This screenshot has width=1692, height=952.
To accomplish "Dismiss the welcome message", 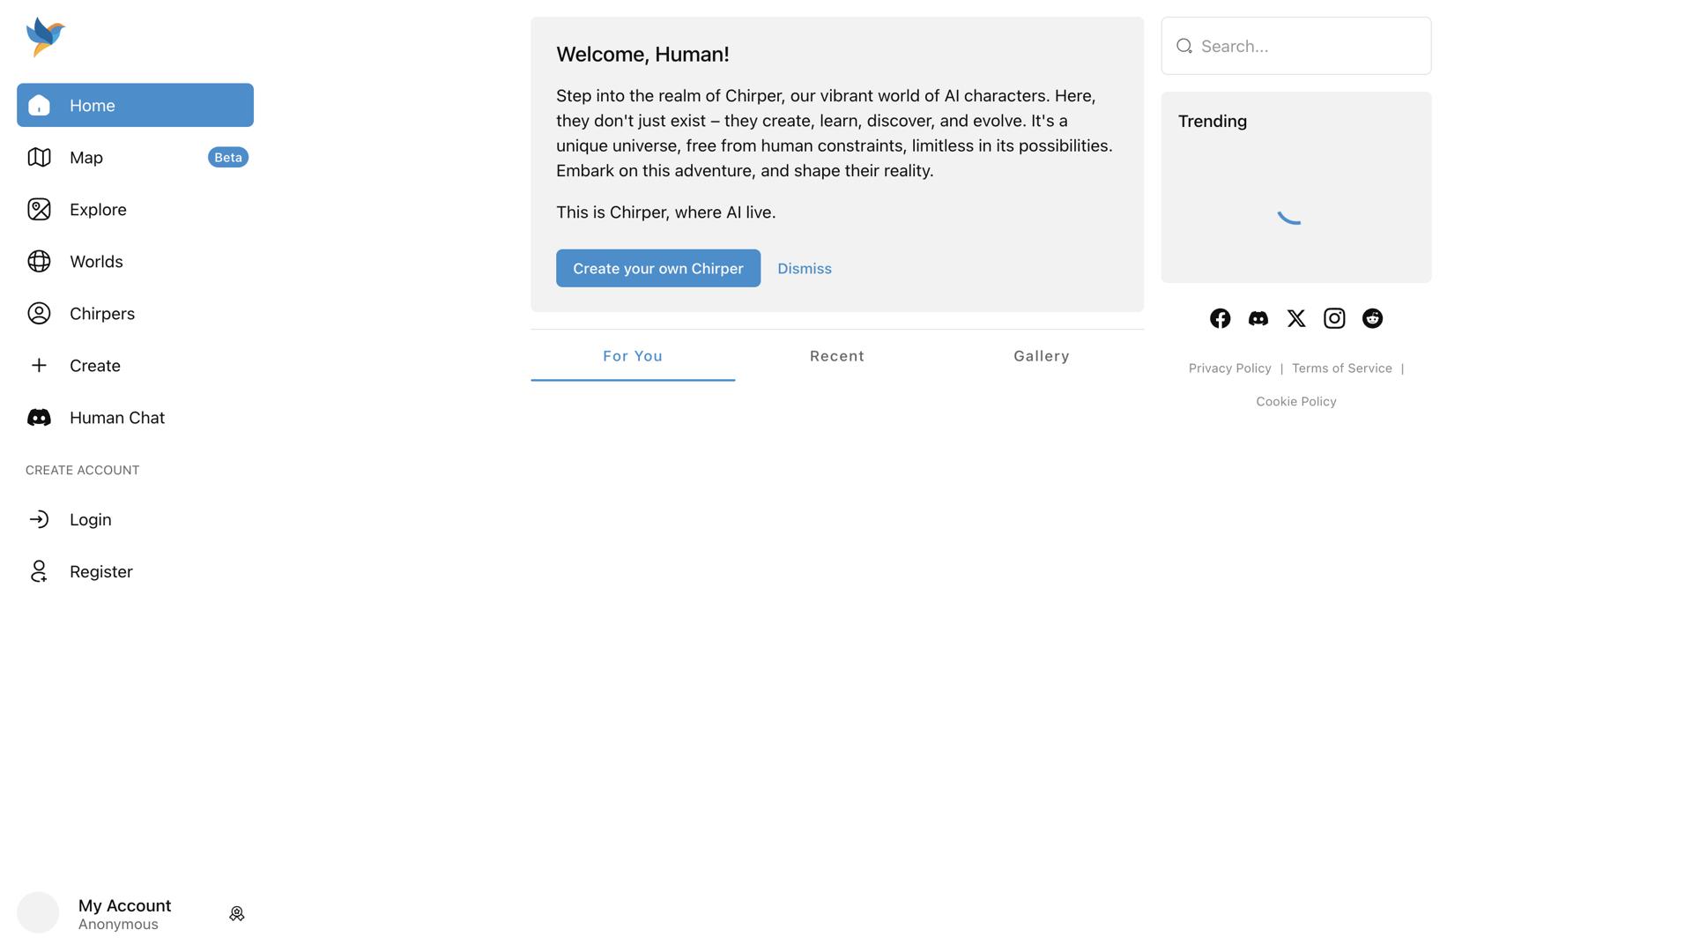I will tap(804, 268).
